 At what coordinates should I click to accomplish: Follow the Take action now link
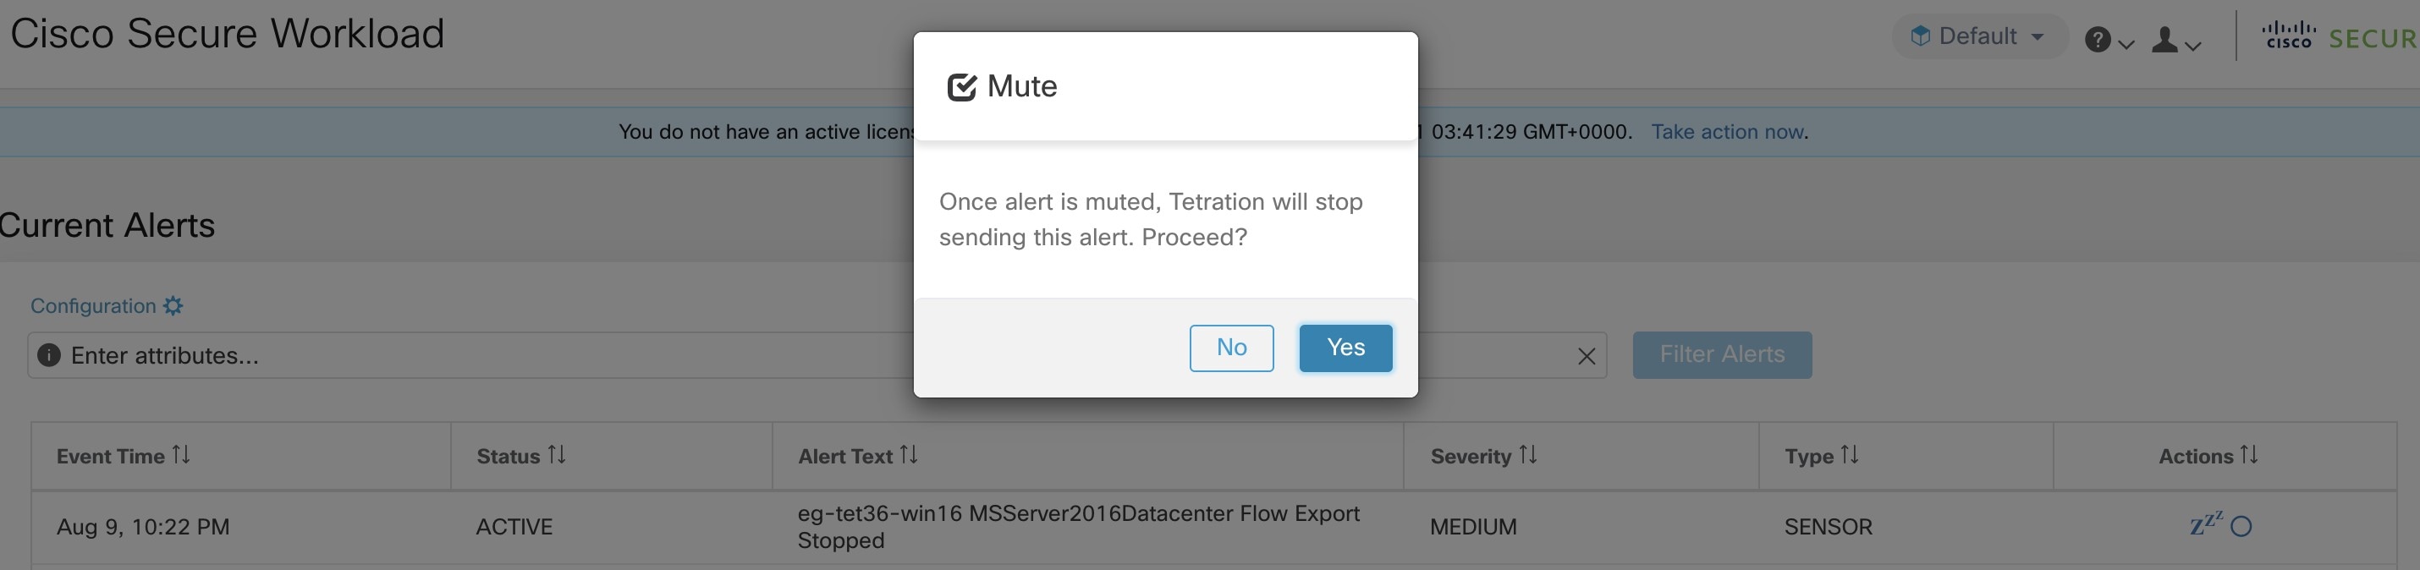1728,131
